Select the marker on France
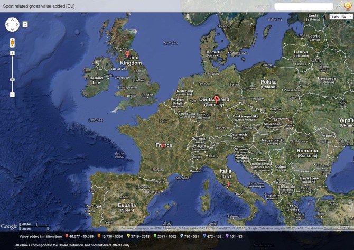This screenshot has height=250, width=354. [x=163, y=144]
